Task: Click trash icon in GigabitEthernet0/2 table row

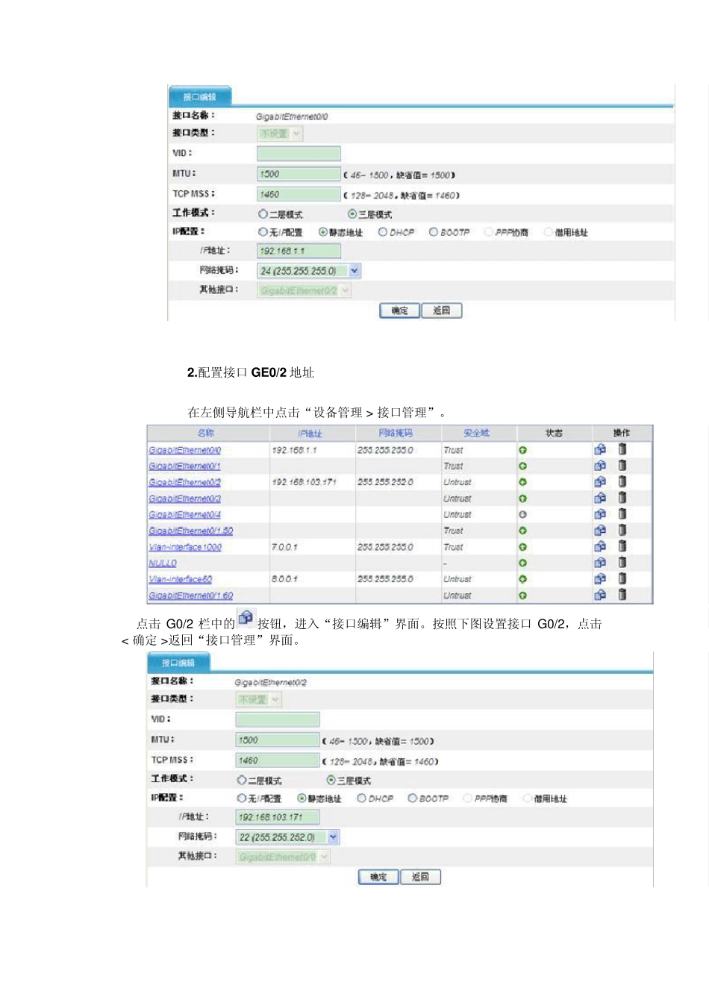Action: coord(622,482)
